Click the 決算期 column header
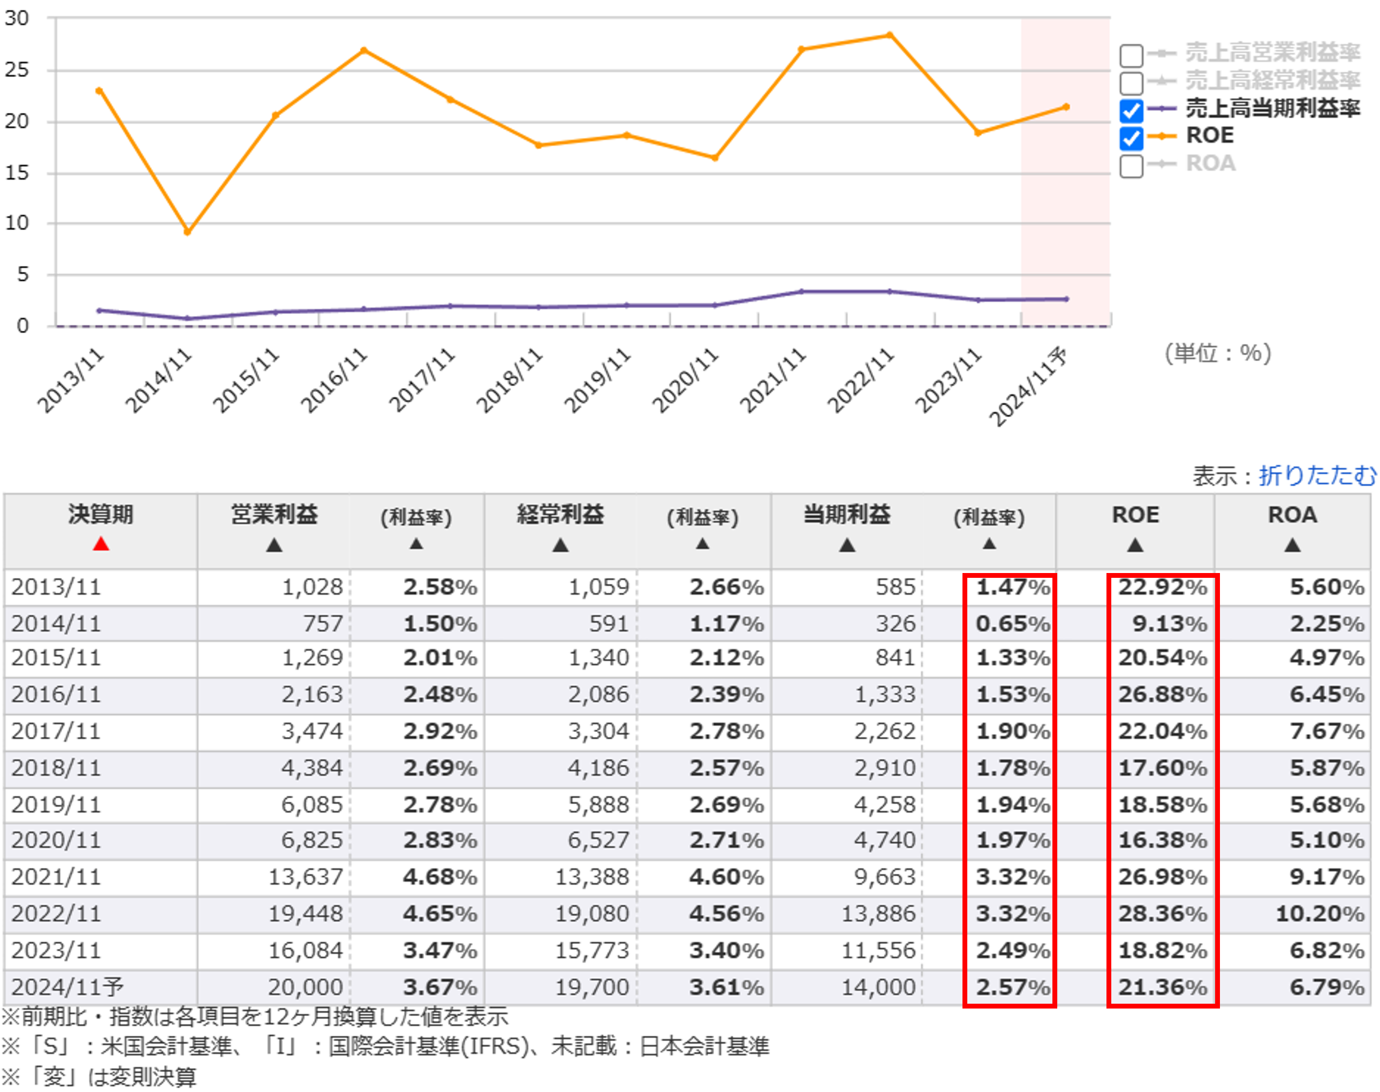1380x1092 pixels. (x=101, y=515)
